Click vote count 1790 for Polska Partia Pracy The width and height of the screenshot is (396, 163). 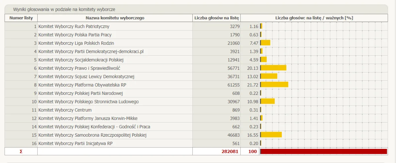coord(235,35)
